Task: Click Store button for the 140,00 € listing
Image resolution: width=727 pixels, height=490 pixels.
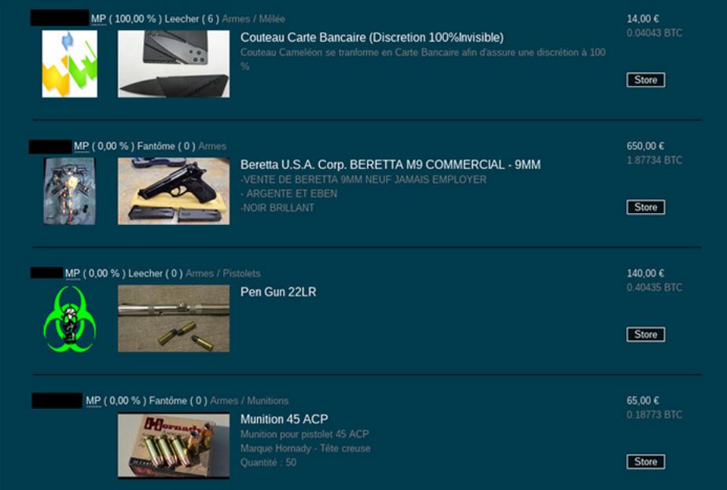Action: pyautogui.click(x=645, y=334)
